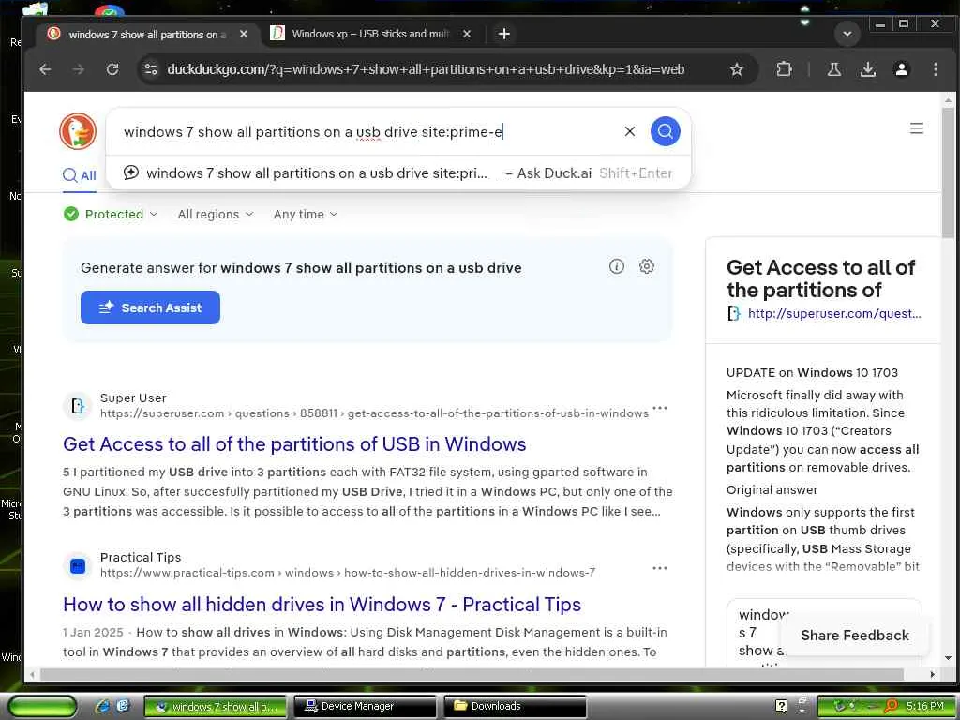
Task: Select the All results tab
Action: [80, 176]
